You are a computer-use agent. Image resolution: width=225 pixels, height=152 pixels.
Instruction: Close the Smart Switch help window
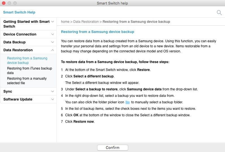(4, 3)
